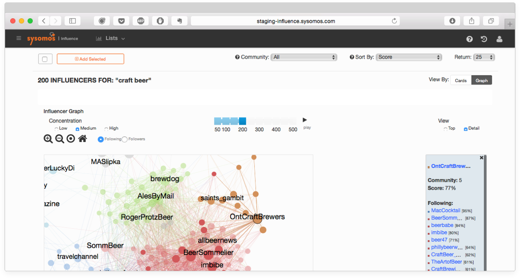Zoom in on the influencer graph
This screenshot has width=520, height=278.
[48, 139]
